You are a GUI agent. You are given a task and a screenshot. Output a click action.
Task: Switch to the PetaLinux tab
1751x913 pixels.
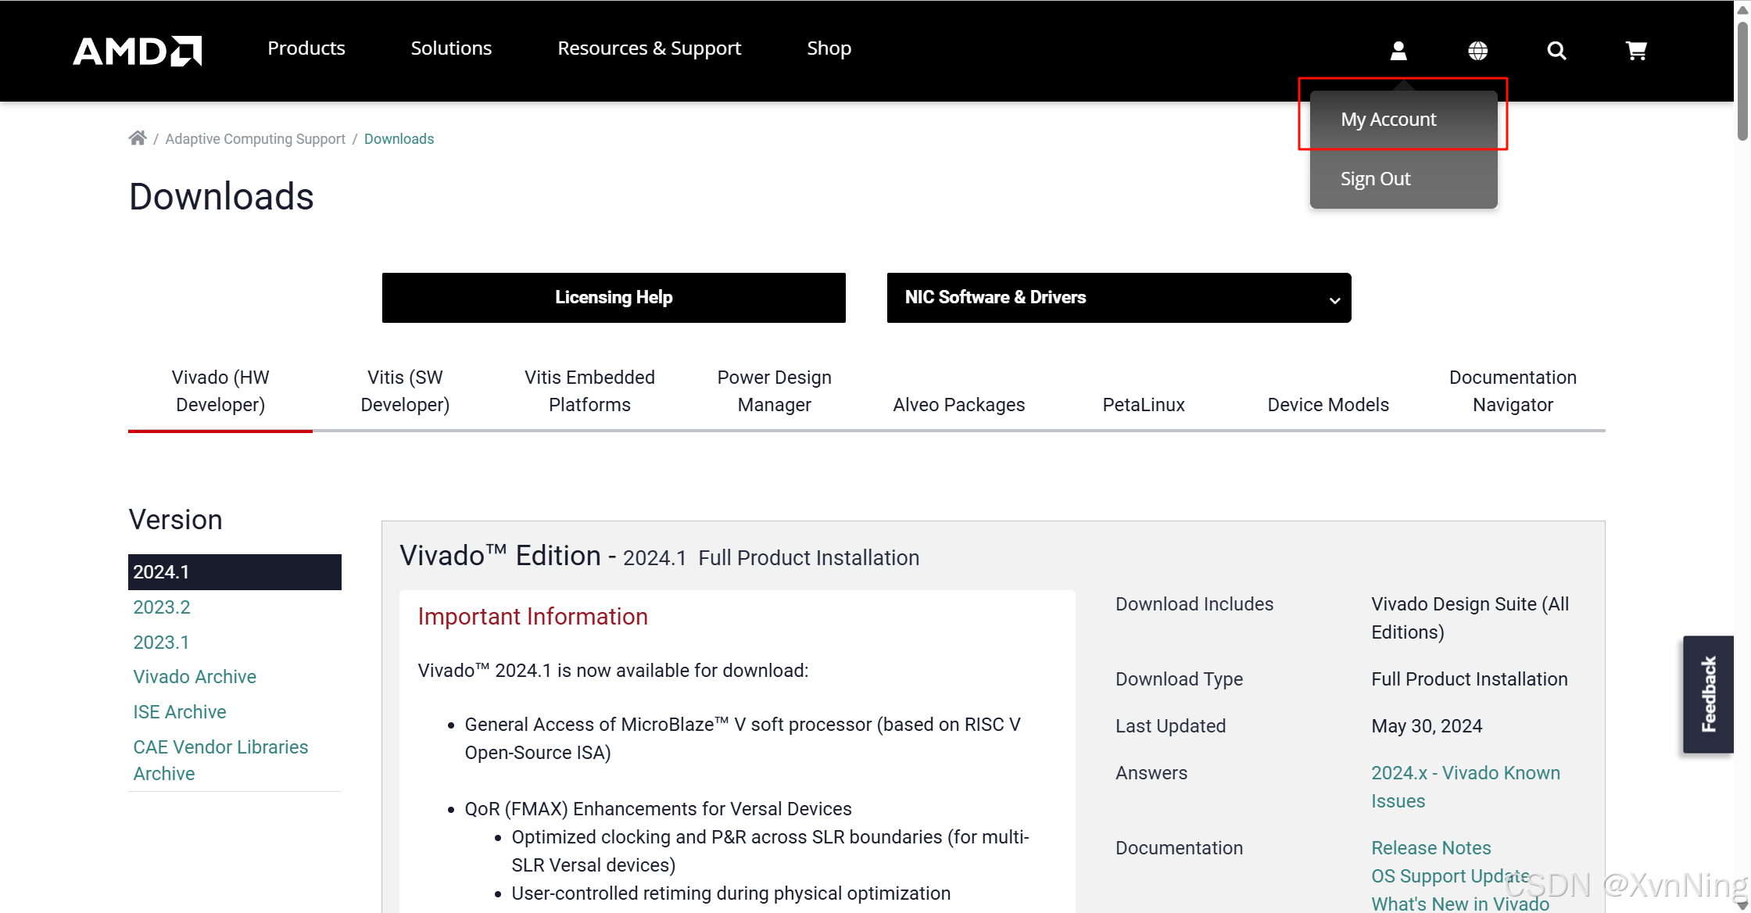(x=1143, y=405)
